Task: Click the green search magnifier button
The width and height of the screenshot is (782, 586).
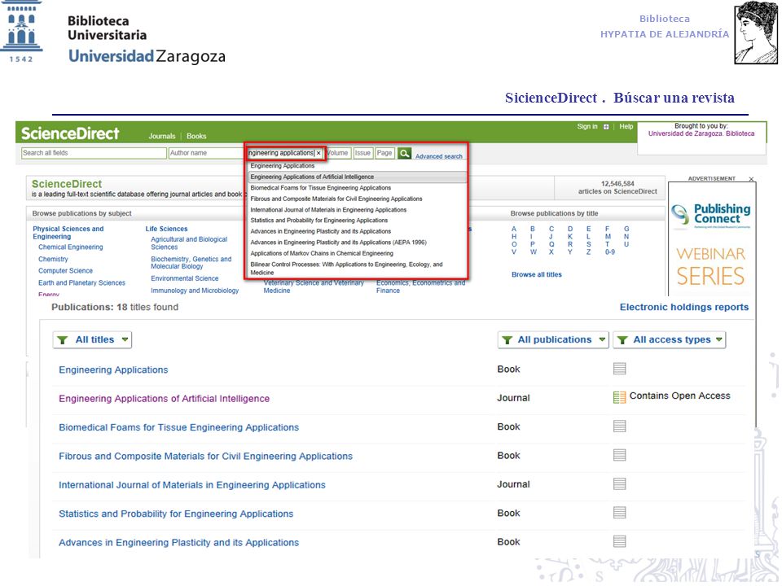Action: 405,154
